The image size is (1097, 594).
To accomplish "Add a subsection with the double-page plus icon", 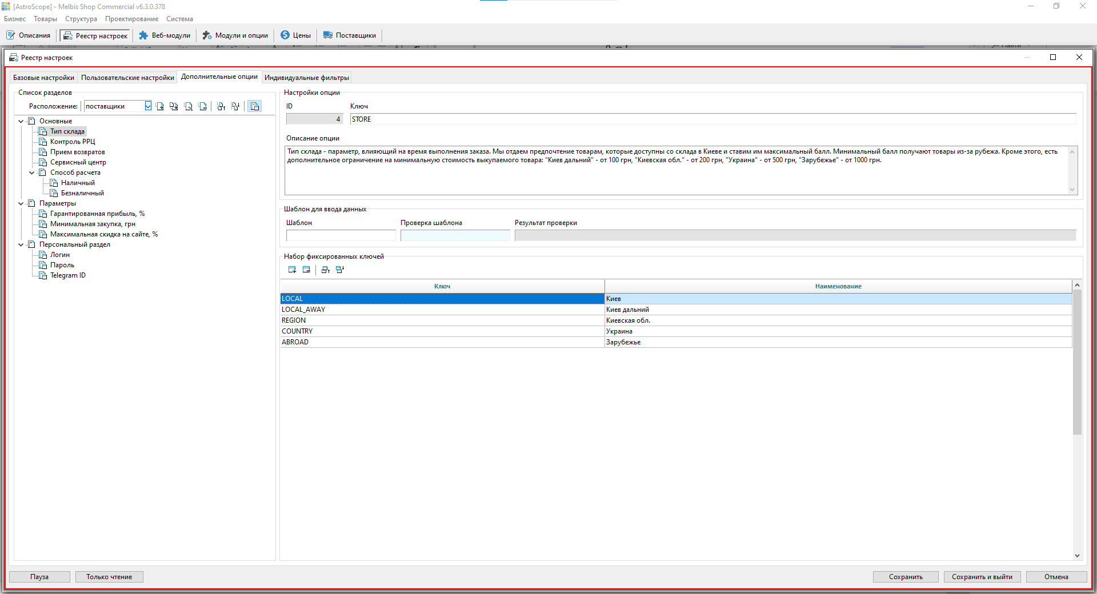I will (174, 106).
